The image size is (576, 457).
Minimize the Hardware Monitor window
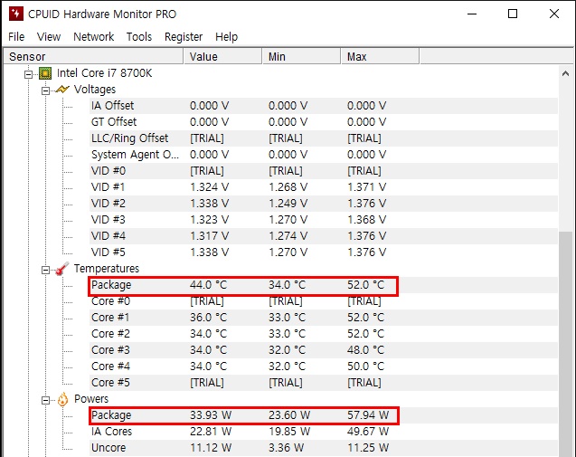[x=472, y=14]
